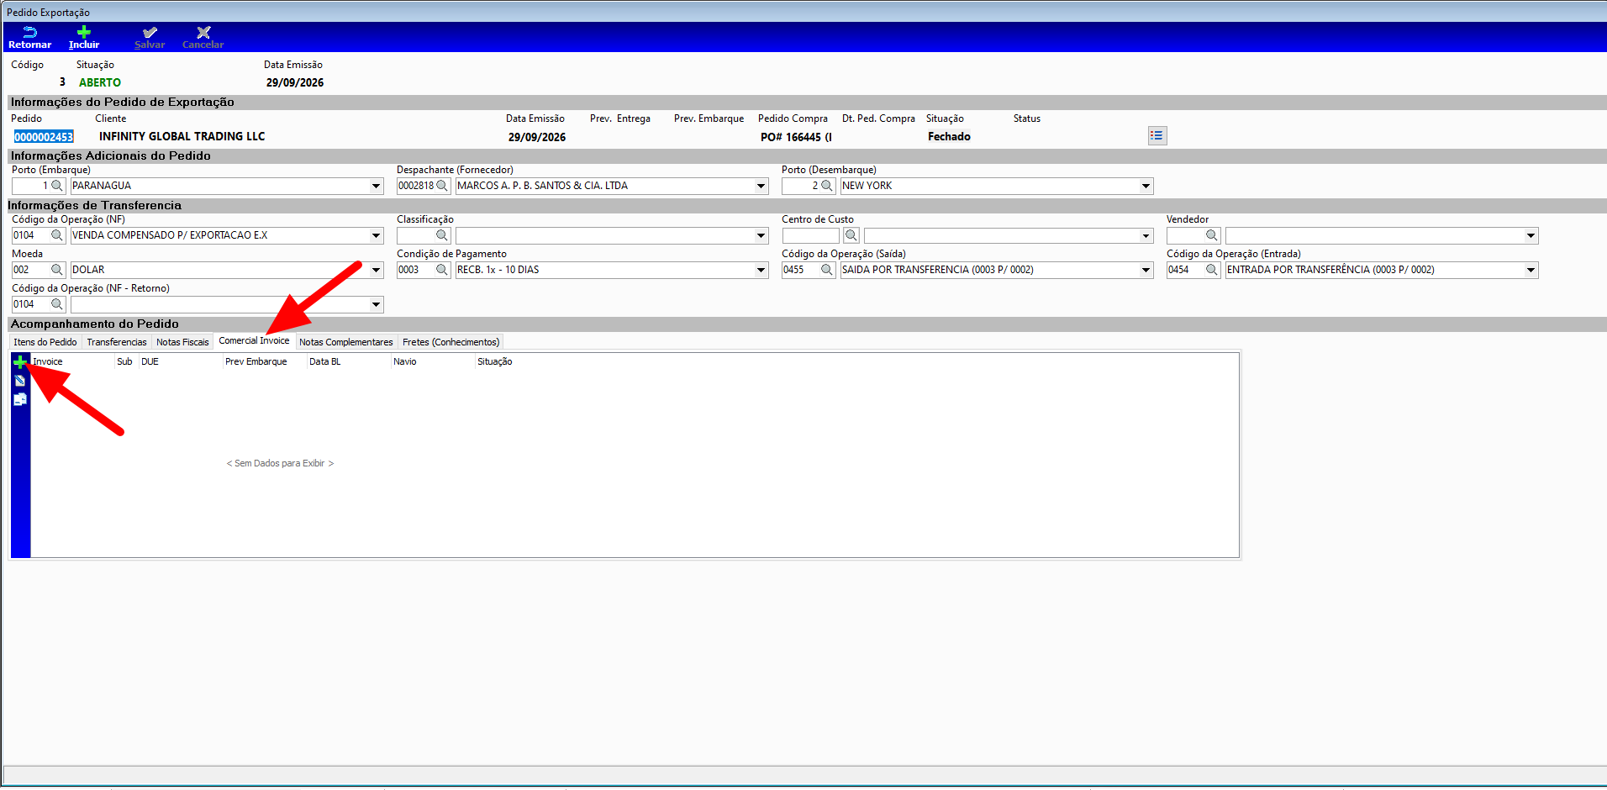Viewport: 1607px width, 790px height.
Task: Open the Fretes (Conhecimentos) tab
Action: coord(450,342)
